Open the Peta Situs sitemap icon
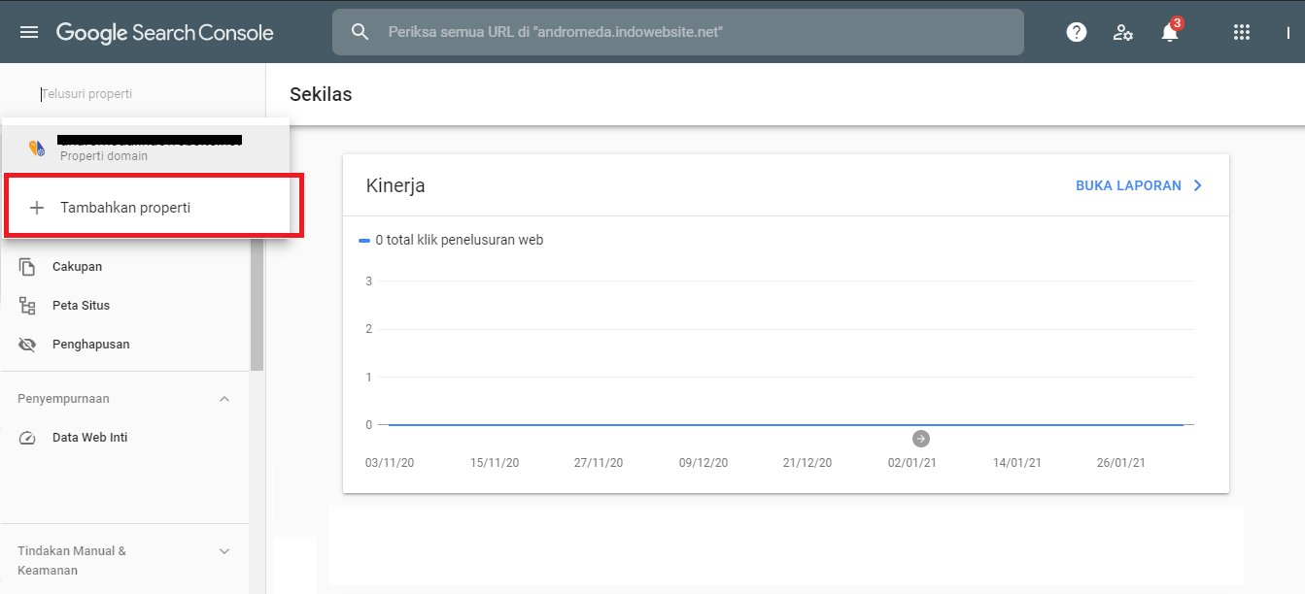1305x594 pixels. click(28, 305)
